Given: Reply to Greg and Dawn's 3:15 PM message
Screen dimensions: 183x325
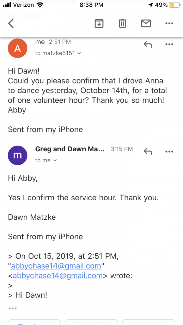Looking at the screenshot, I should 148,152.
